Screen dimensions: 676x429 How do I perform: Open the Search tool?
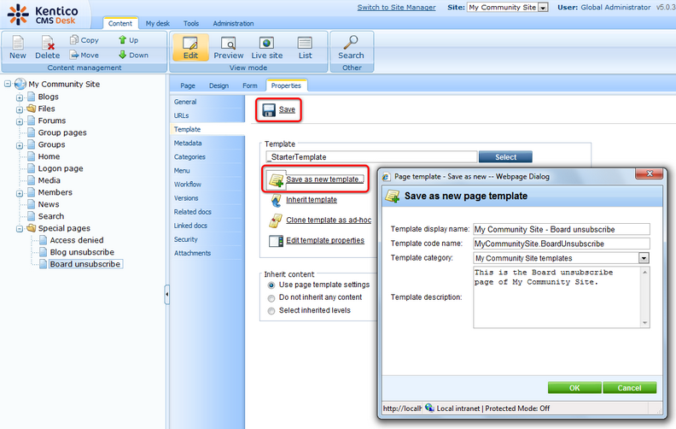click(351, 48)
